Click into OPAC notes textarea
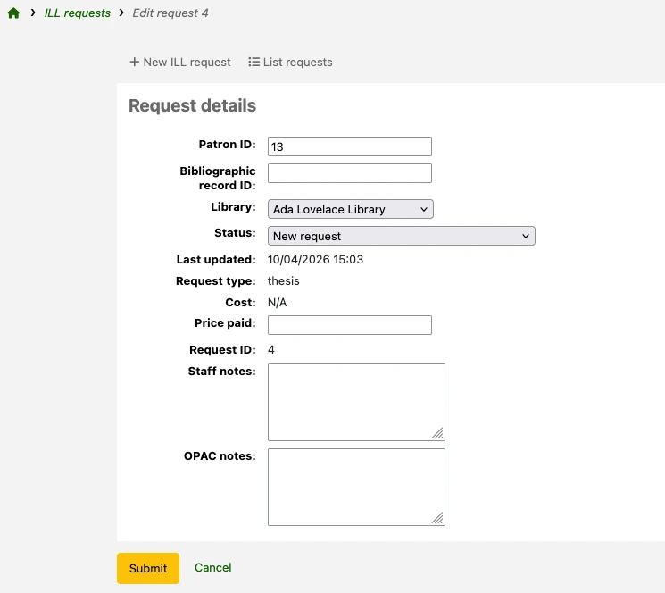 click(x=356, y=487)
